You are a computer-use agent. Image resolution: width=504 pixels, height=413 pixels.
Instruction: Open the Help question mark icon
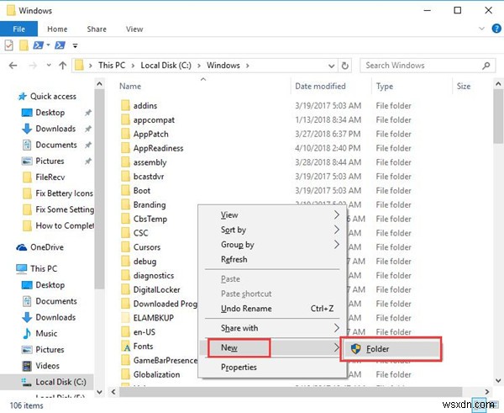point(496,29)
